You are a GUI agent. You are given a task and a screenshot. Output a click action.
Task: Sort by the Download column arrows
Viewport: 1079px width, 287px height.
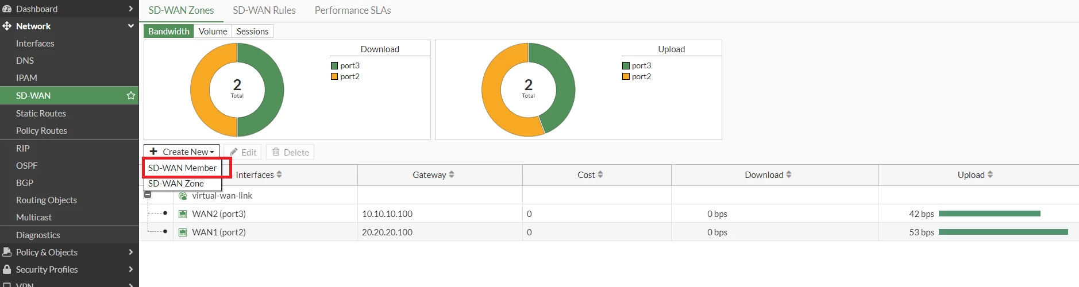click(789, 174)
